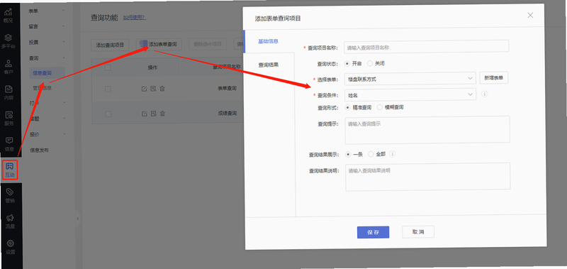Tick the checkbox for 表单查询 row

point(108,89)
